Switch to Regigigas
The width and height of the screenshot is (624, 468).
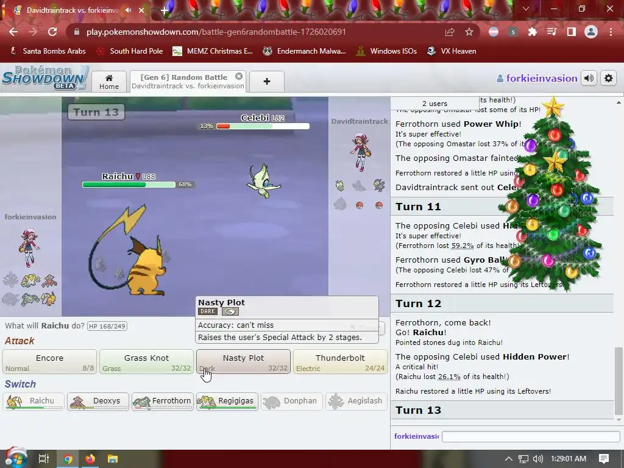[x=227, y=401]
